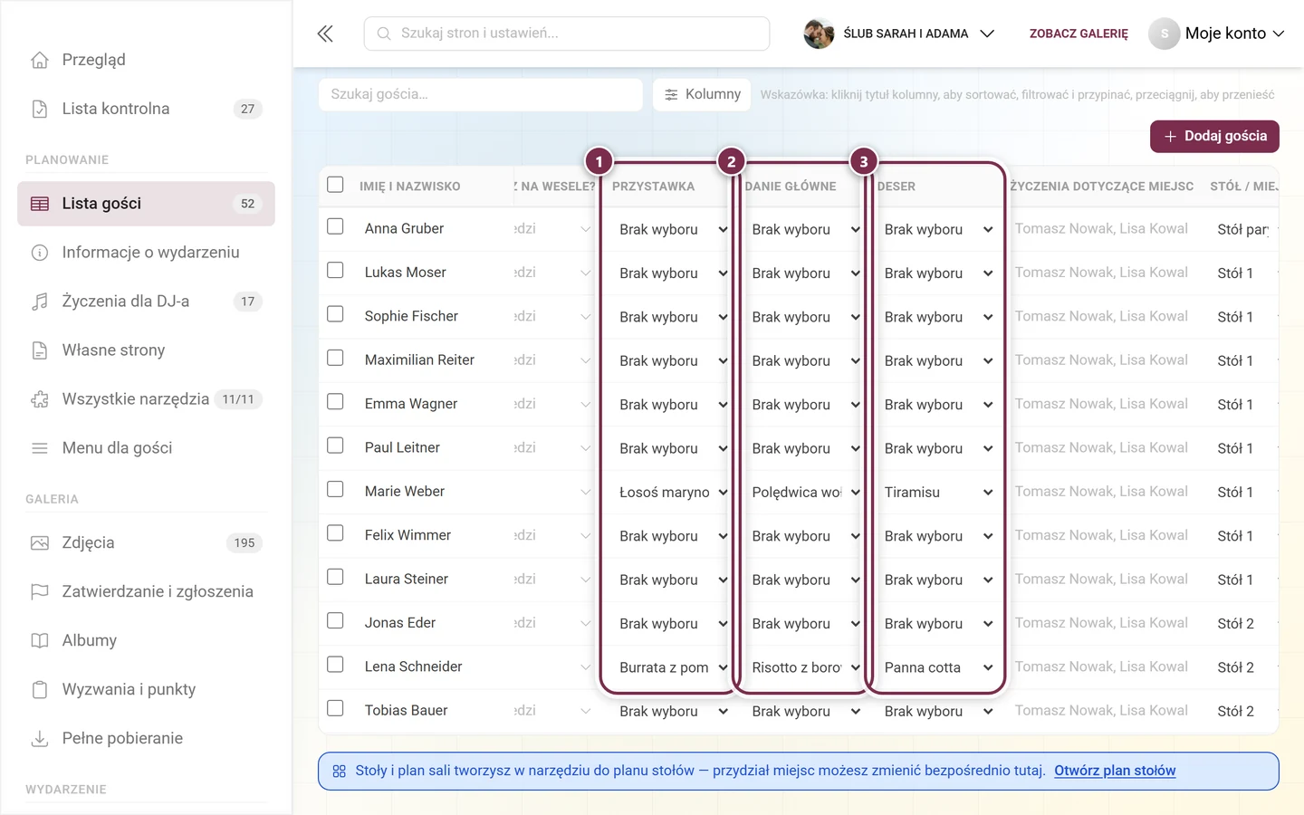Viewport: 1304px width, 815px height.
Task: Navigate to Albumy in sidebar
Action: click(146, 641)
